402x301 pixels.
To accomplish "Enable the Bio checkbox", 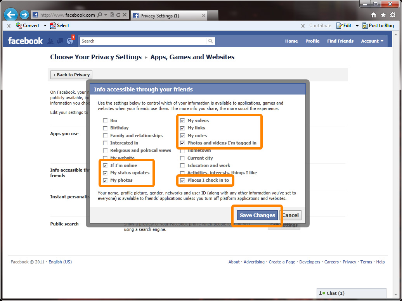I will [x=105, y=120].
